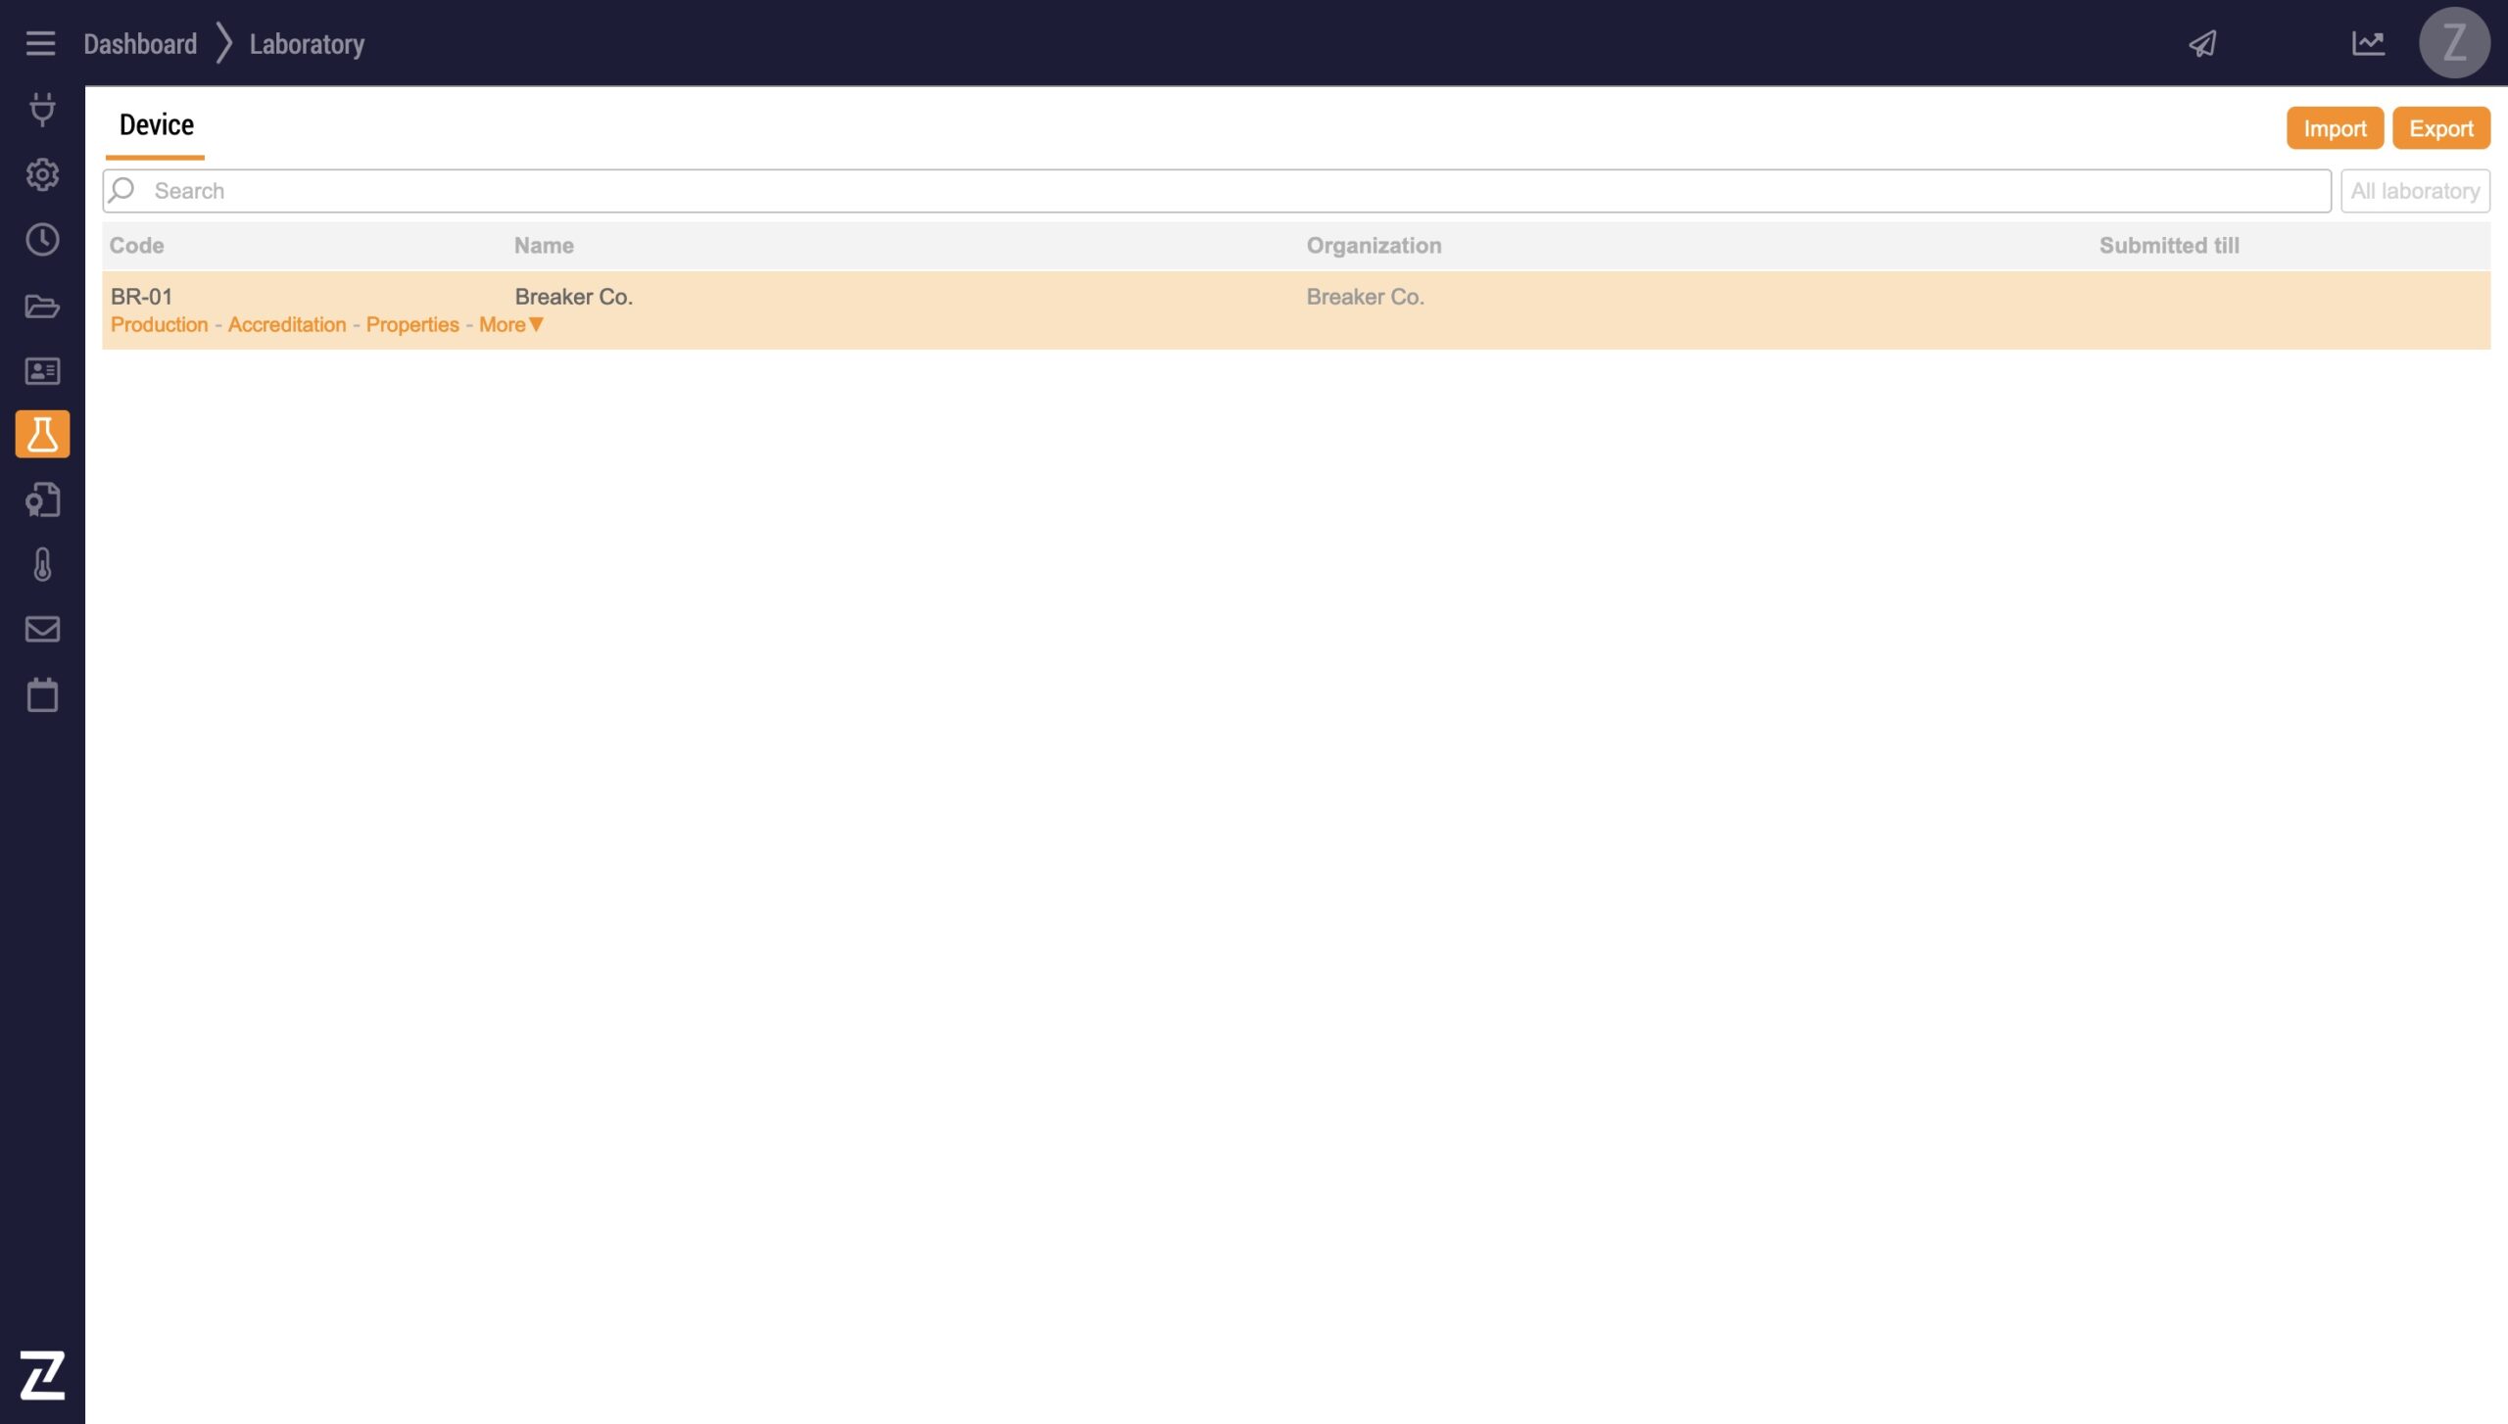Click into the Search field
The image size is (2508, 1424).
(1215, 191)
